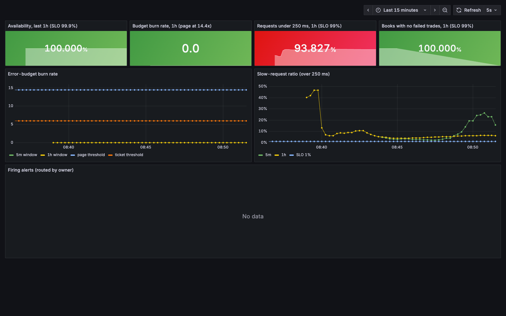Open the Last 15 minutes time picker

(401, 10)
